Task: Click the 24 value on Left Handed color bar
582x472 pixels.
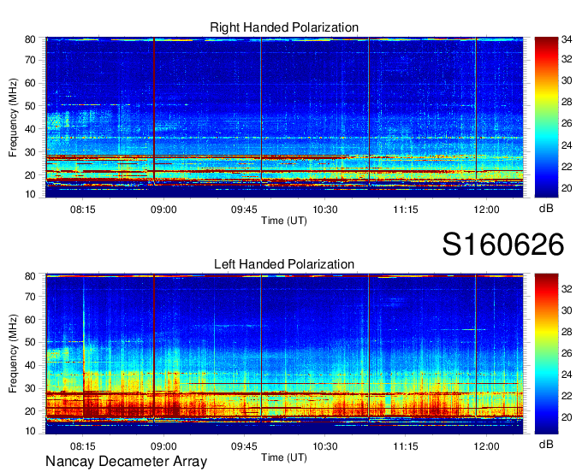Action: [x=567, y=375]
